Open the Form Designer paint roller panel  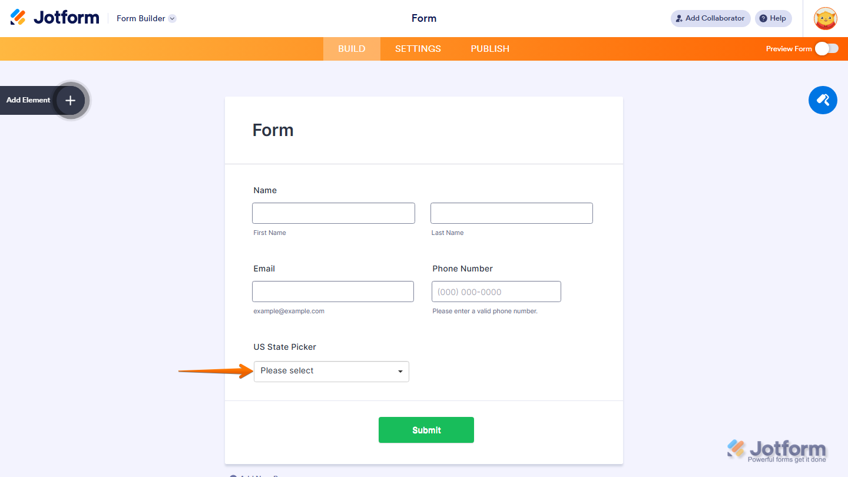[x=823, y=100]
